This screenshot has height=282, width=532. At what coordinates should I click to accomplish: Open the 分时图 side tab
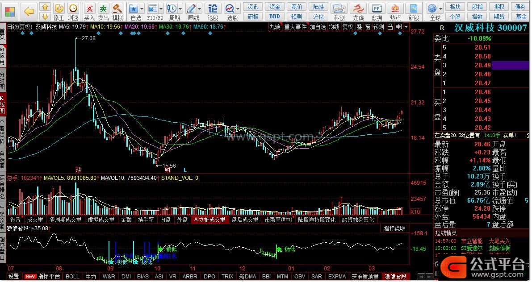3,80
